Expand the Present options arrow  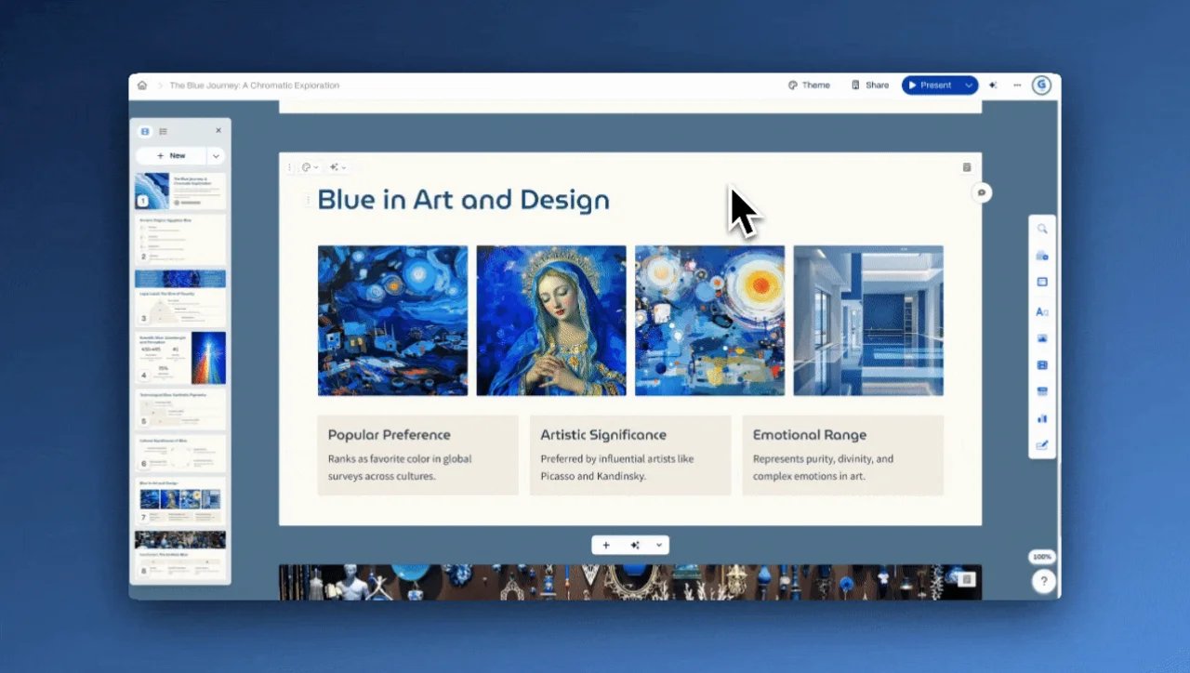click(x=970, y=86)
